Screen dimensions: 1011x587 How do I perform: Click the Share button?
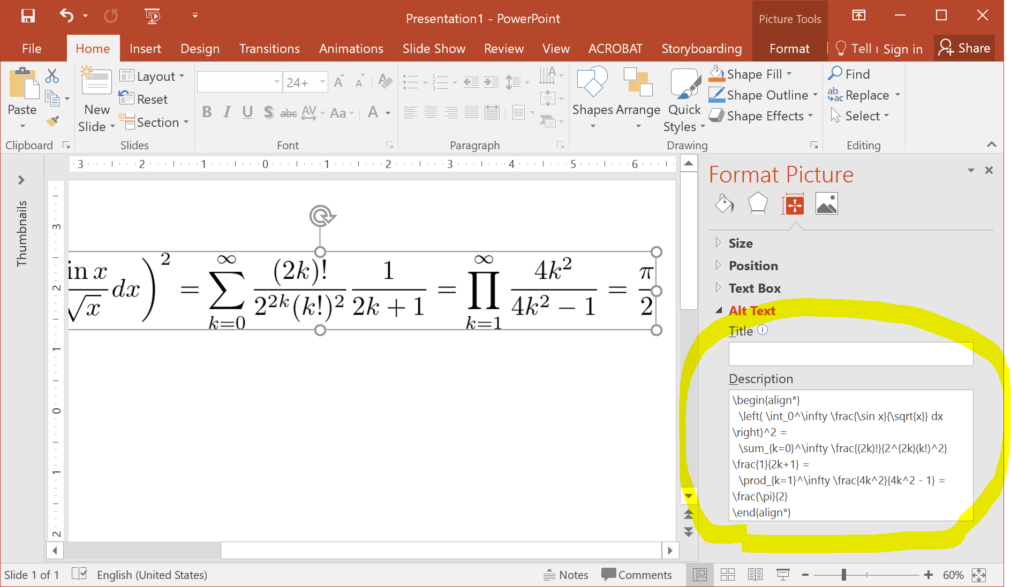point(964,48)
